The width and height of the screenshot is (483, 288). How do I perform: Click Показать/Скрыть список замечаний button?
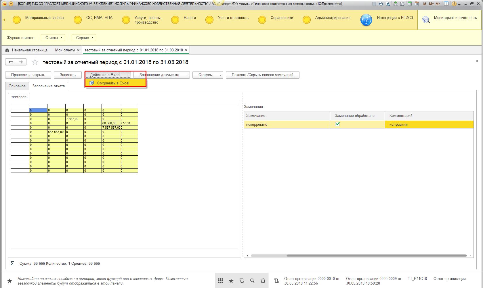click(262, 75)
